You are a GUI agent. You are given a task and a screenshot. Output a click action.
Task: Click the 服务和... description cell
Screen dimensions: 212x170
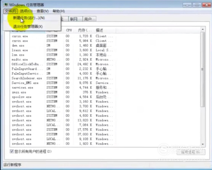103,87
